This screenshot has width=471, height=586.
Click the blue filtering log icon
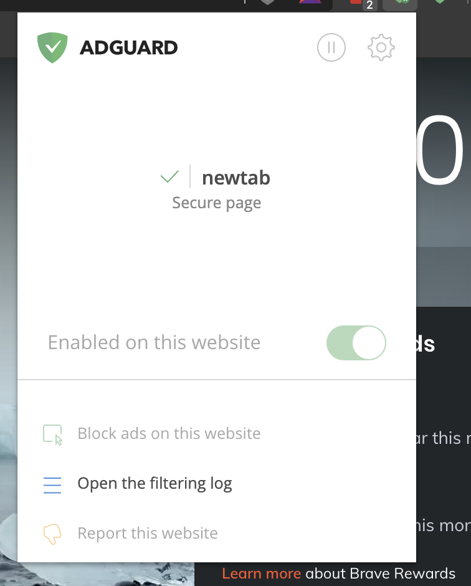point(52,484)
